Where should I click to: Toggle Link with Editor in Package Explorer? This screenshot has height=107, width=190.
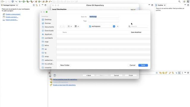point(37,5)
